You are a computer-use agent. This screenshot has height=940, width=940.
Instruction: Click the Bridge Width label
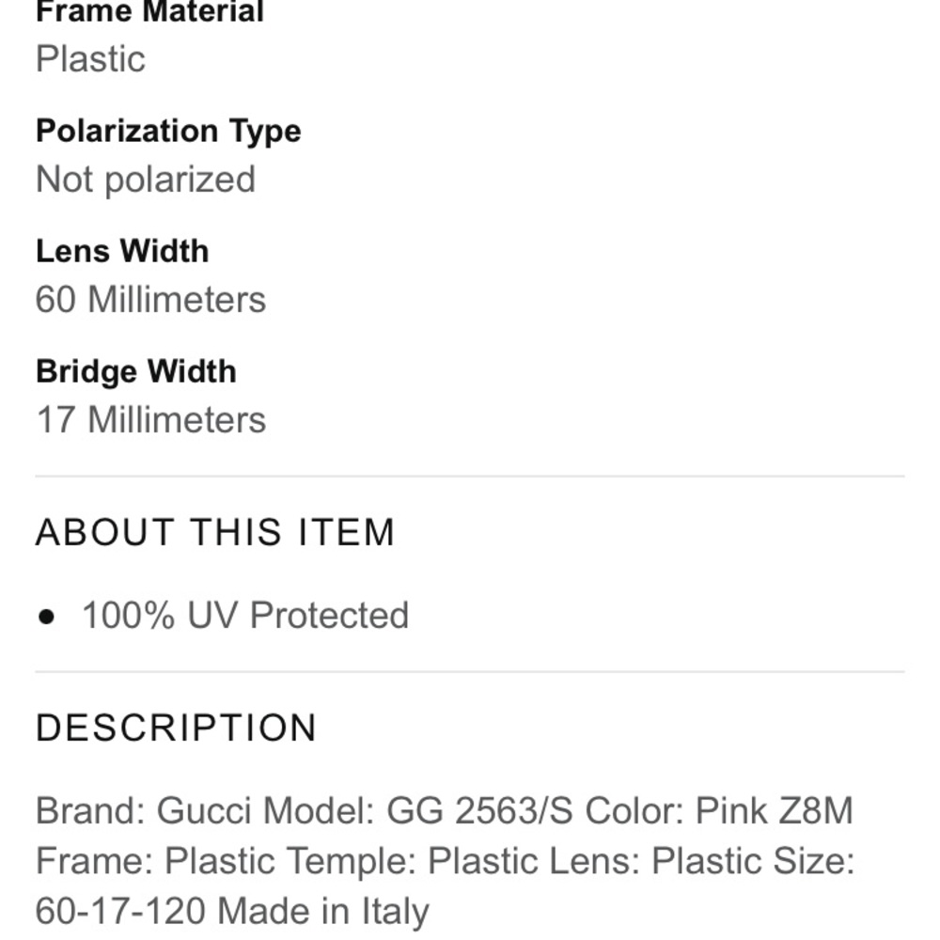point(136,371)
